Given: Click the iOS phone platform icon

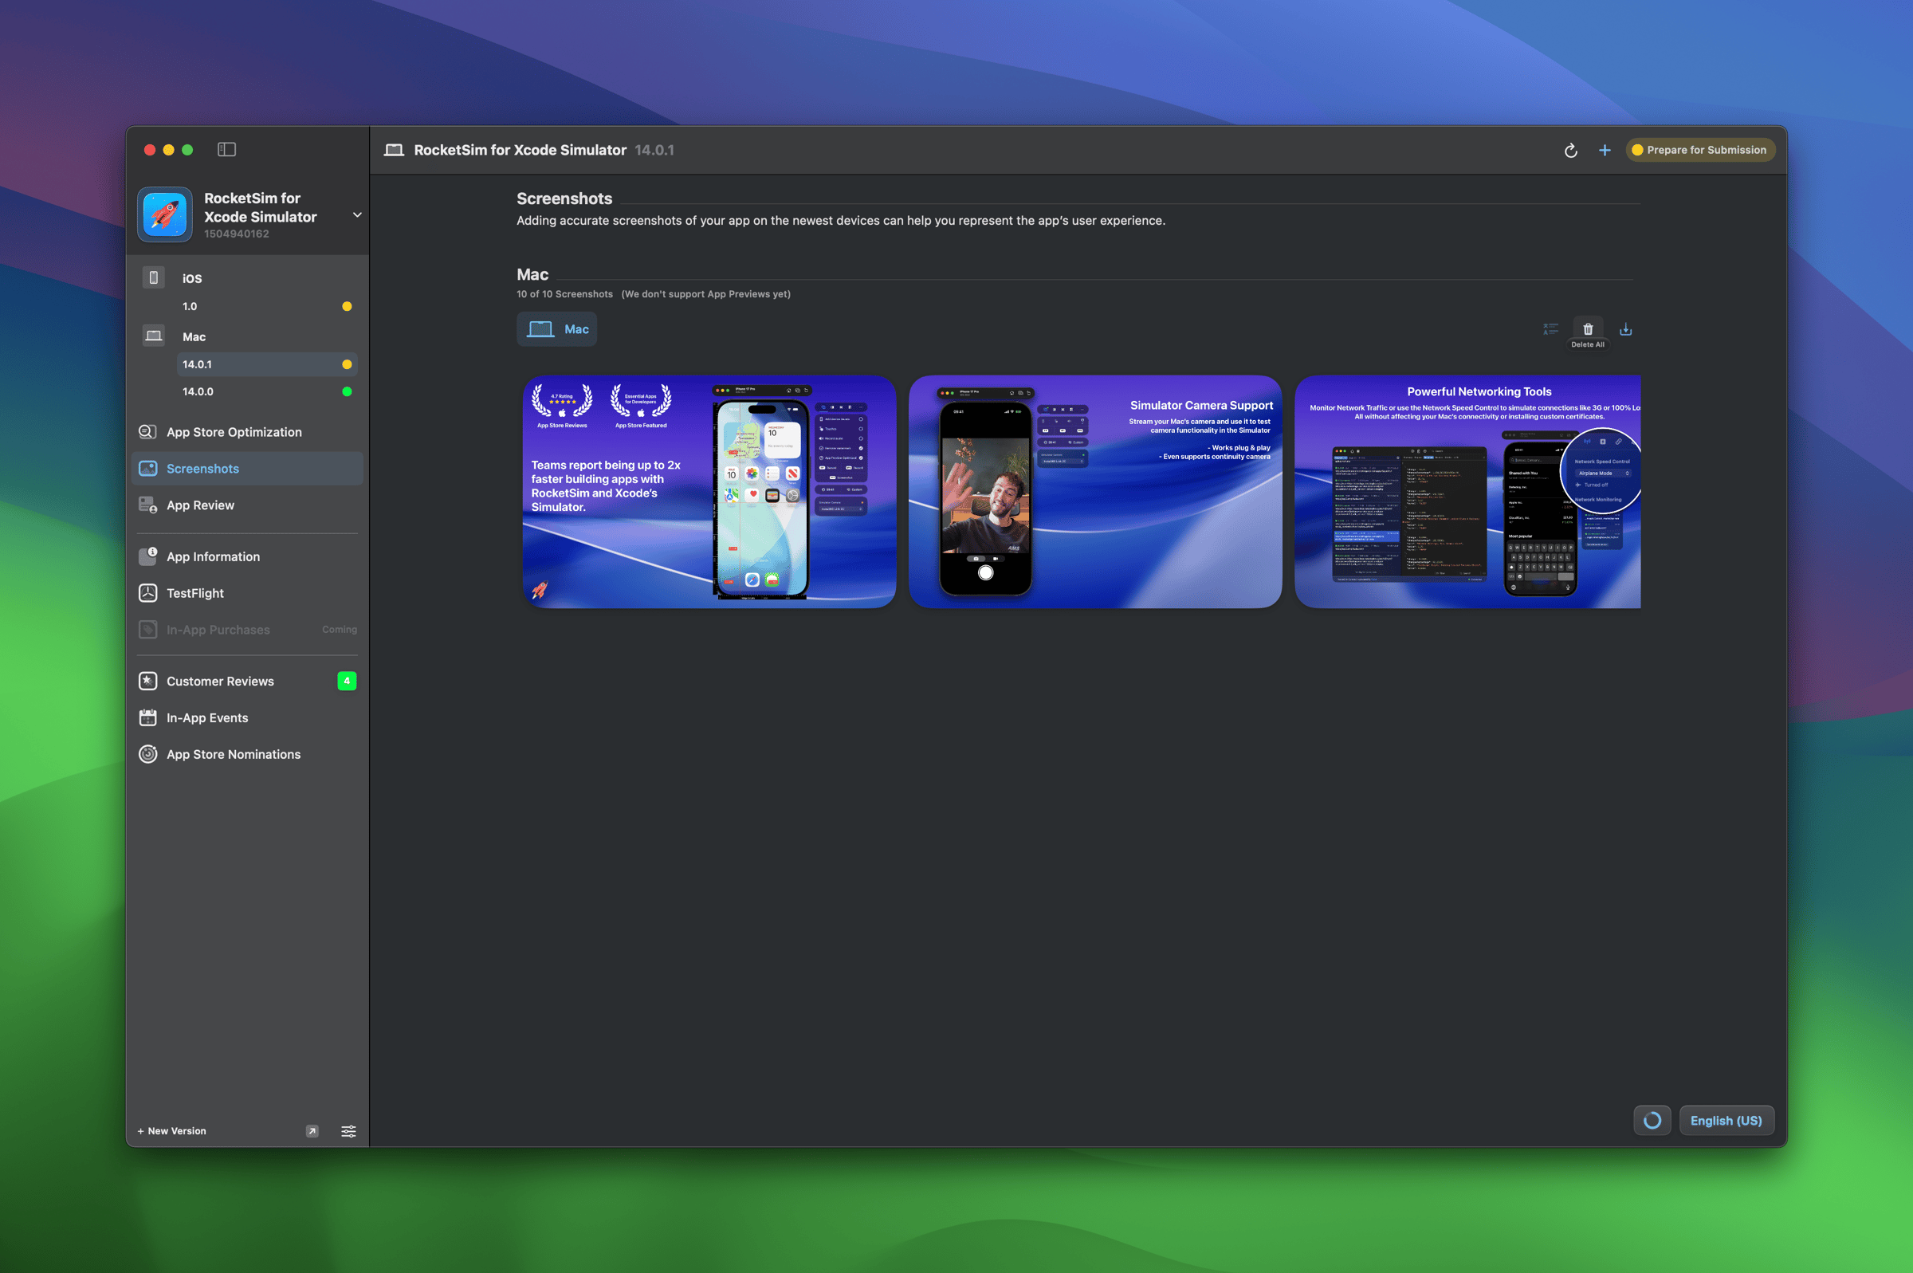Looking at the screenshot, I should click(x=153, y=277).
